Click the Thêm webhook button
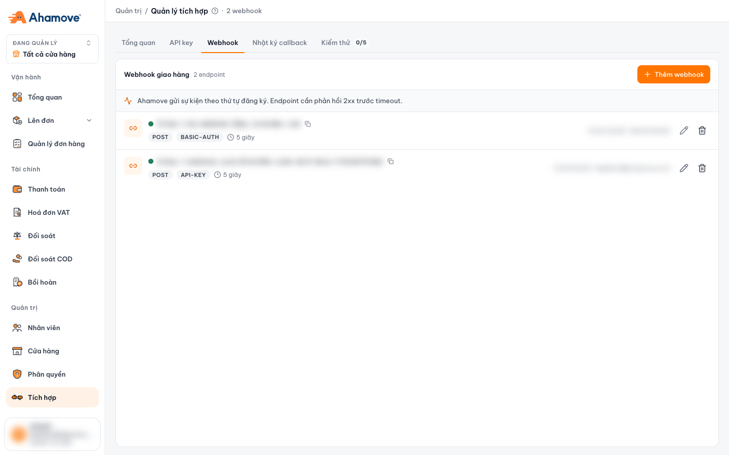 674,74
